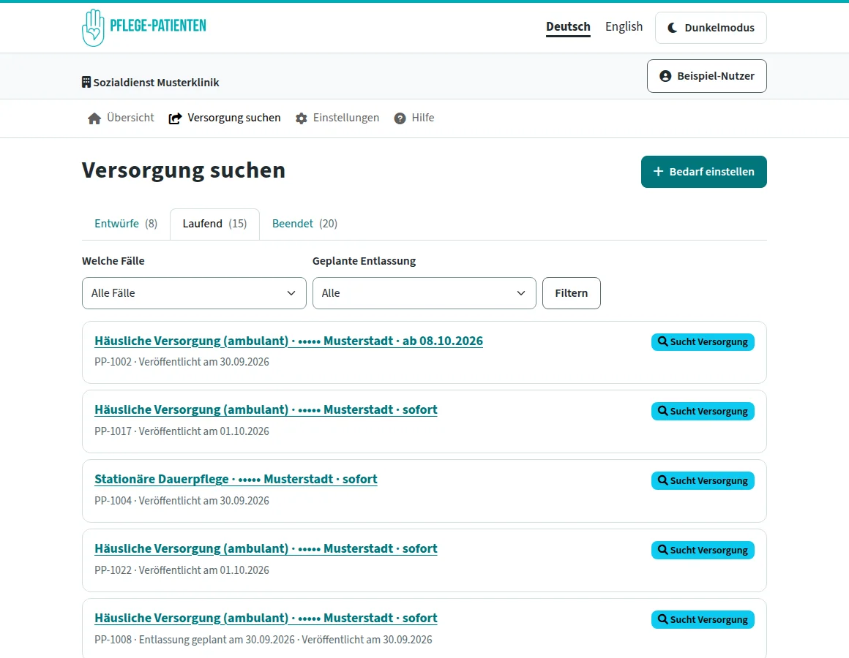
Task: Click text PP-1004 · Veröffentlicht am 30.09.2026
Action: coord(182,501)
